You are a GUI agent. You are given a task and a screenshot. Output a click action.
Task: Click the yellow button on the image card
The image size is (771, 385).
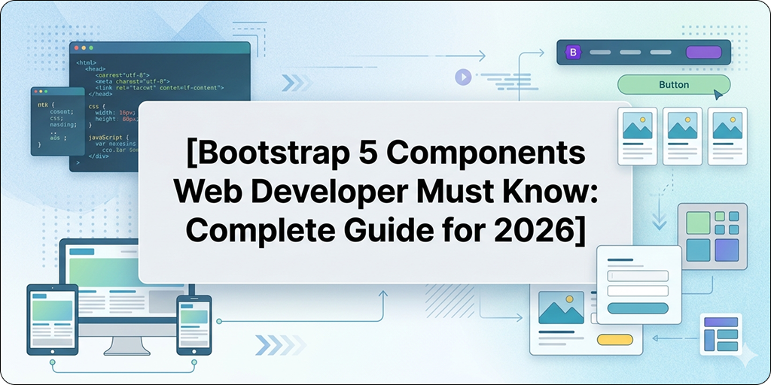(614, 339)
